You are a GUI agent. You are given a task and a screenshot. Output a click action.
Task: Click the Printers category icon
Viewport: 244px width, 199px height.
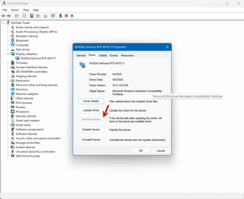(12, 107)
